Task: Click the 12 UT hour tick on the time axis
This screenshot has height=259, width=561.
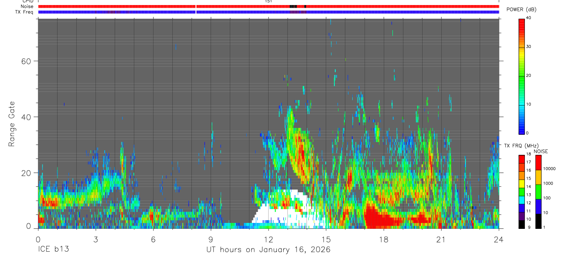Action: click(x=269, y=239)
